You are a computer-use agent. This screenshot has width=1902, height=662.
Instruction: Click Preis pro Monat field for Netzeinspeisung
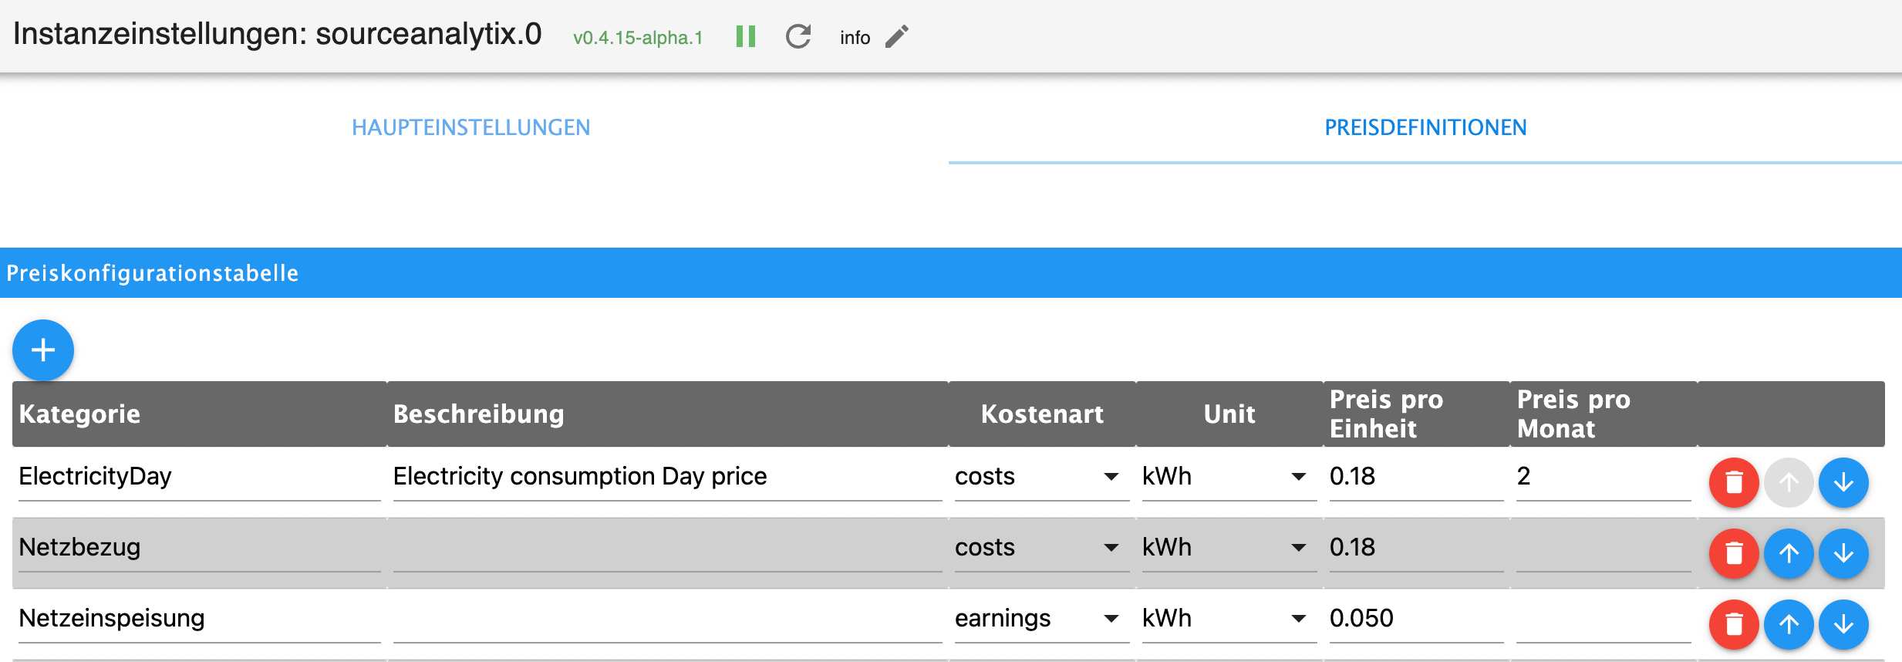1603,619
